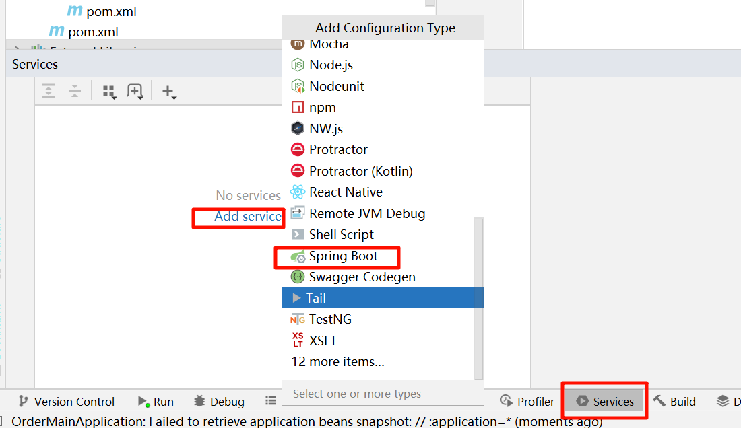Click the Nodeunit icon
Screen dimensions: 741x428
coord(298,86)
